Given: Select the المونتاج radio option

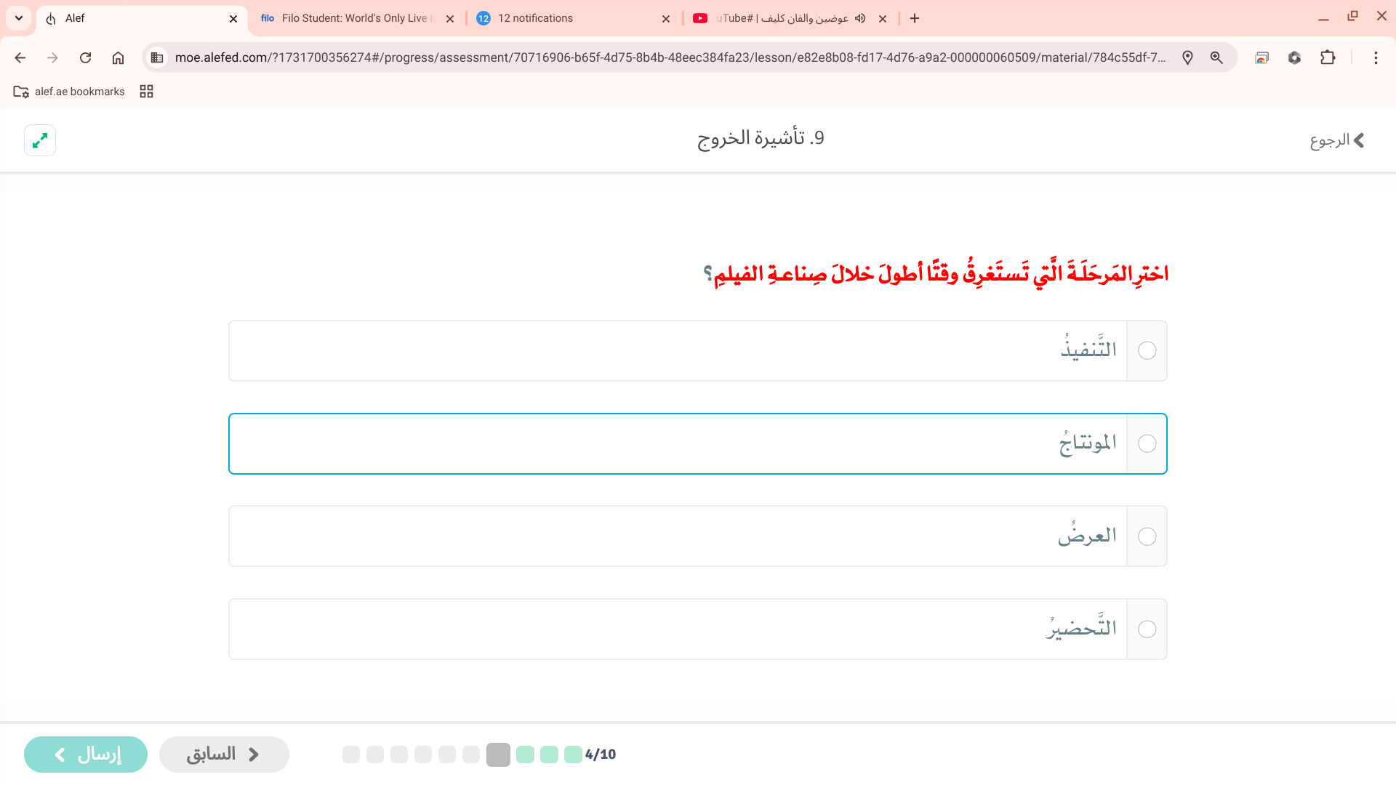Looking at the screenshot, I should [x=1147, y=444].
